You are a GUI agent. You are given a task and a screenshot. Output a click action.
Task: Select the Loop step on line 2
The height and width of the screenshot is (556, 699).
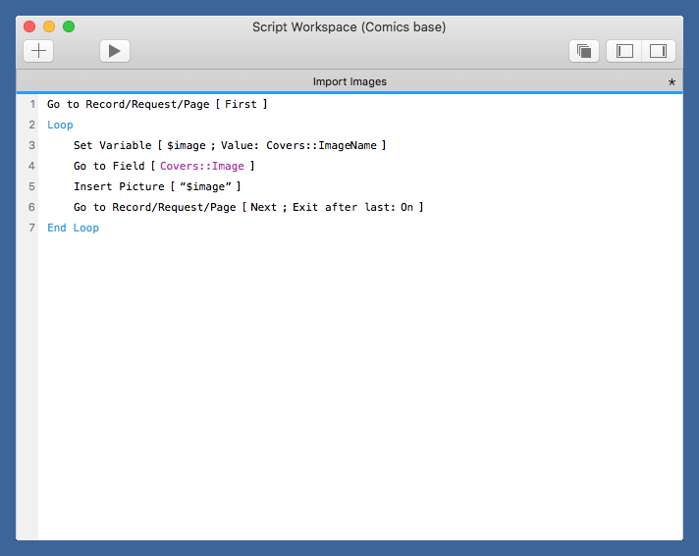60,125
